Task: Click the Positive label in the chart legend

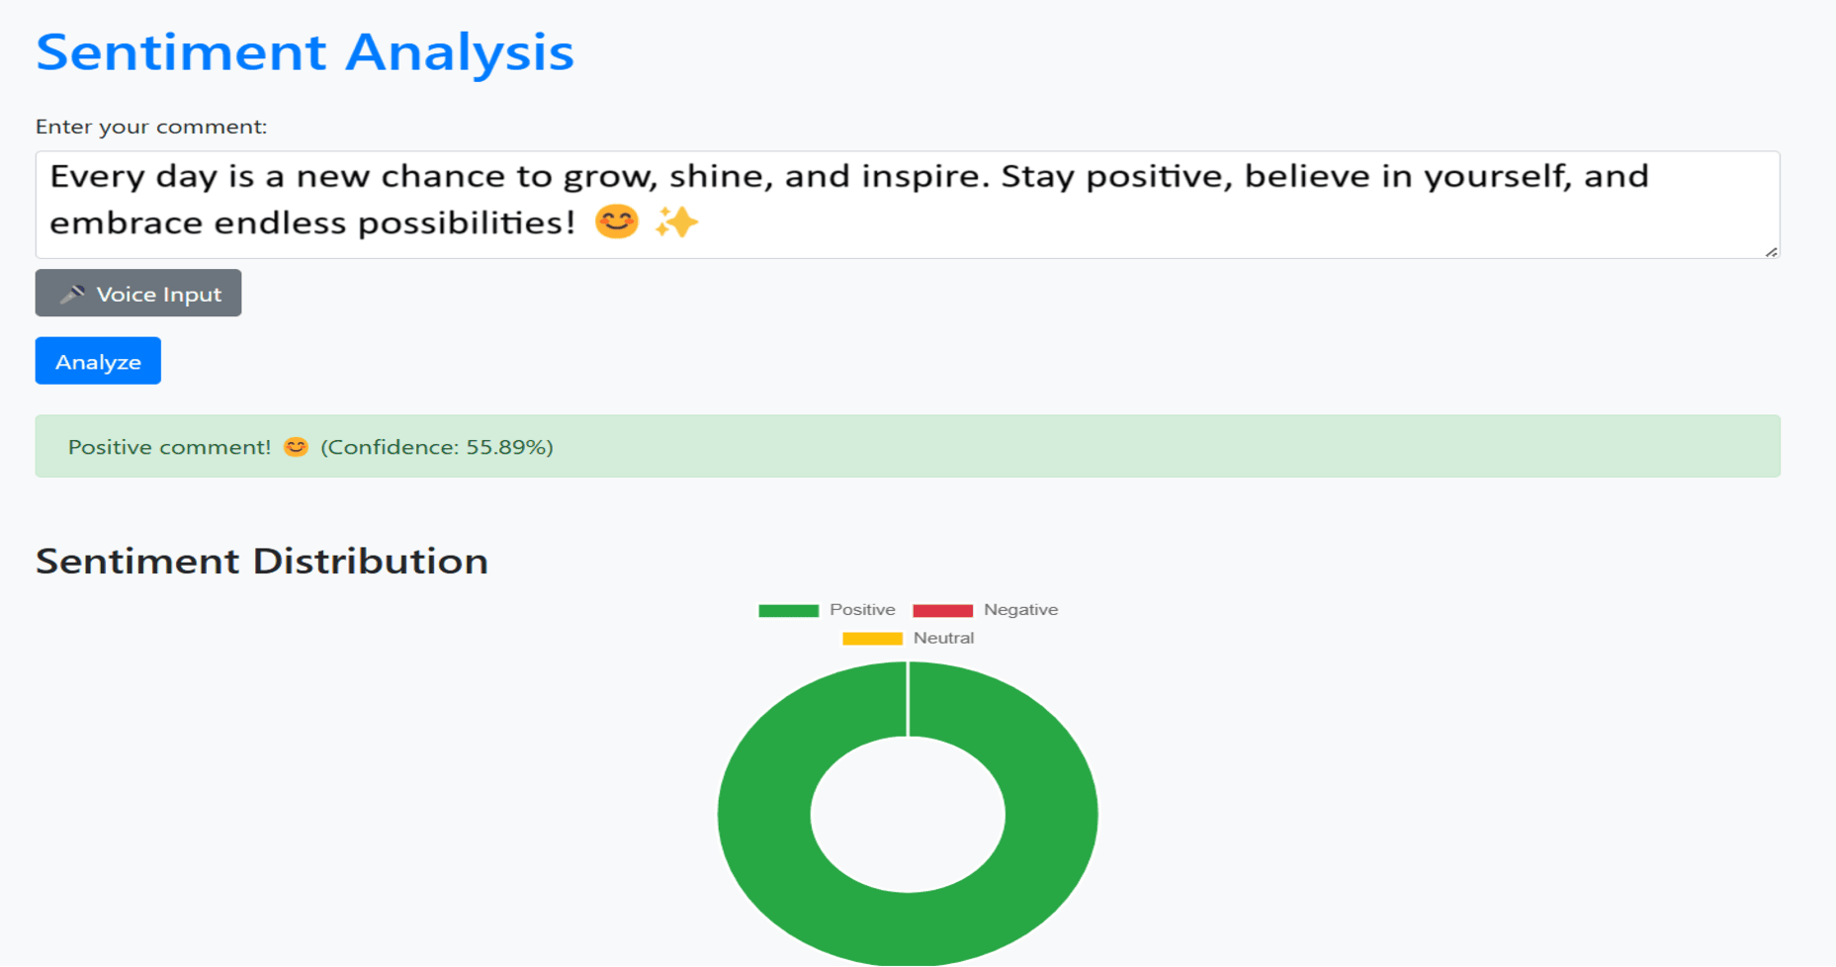Action: (861, 610)
